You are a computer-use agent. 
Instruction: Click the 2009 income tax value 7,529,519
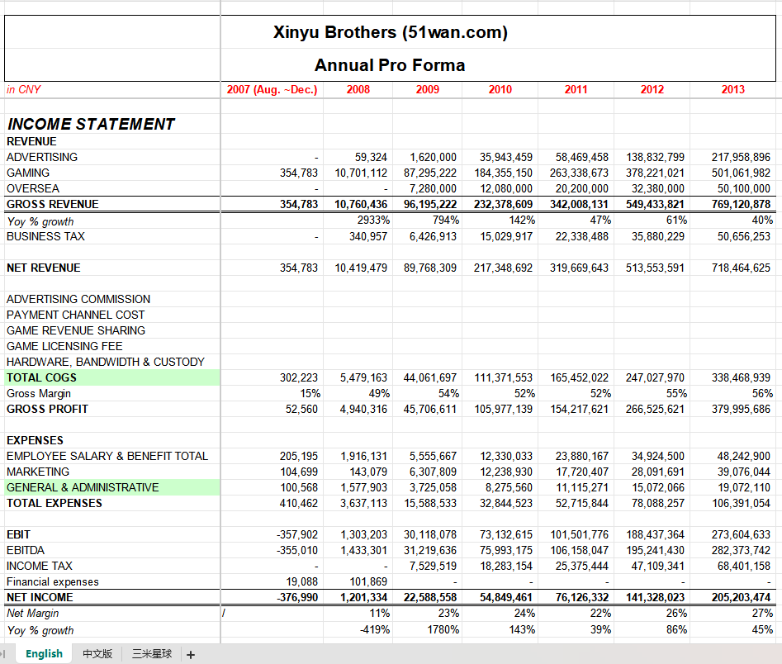[x=433, y=567]
